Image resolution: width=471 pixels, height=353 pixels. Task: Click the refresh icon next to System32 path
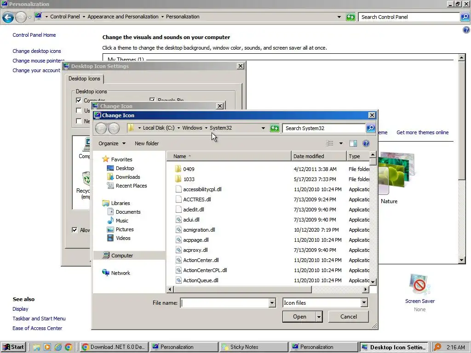(x=275, y=128)
